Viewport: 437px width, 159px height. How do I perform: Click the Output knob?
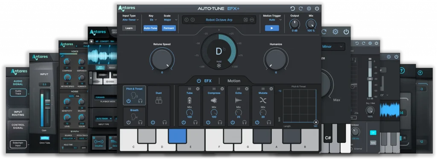click(x=294, y=24)
